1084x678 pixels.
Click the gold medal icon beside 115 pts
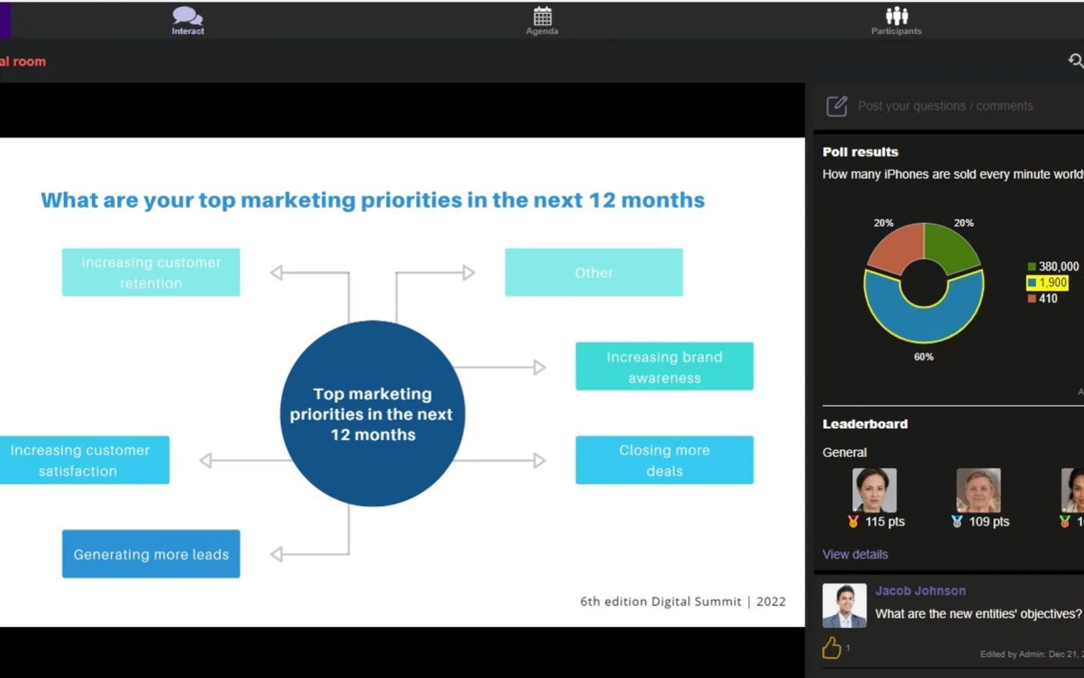pyautogui.click(x=853, y=521)
